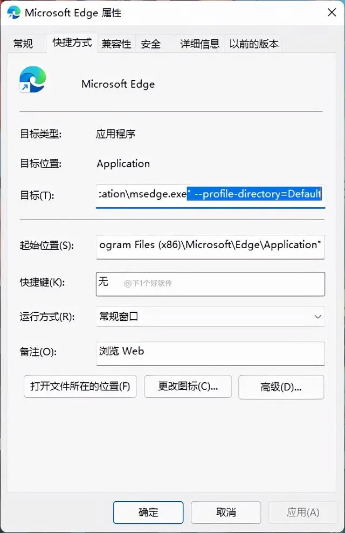Open the 更改图标(C)... dialog

188,387
